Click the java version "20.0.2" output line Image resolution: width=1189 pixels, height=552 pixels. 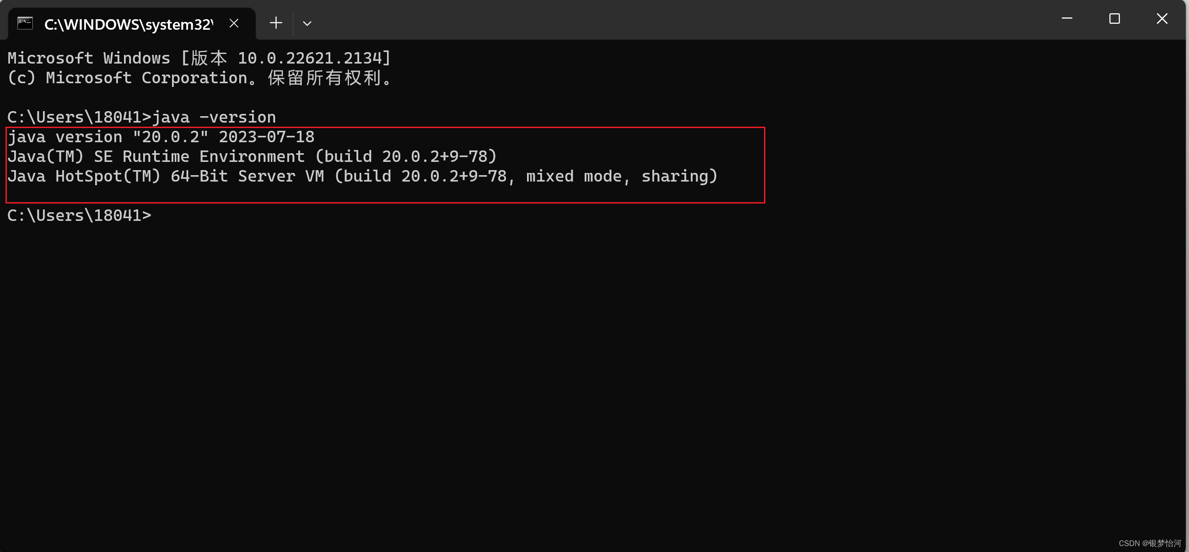tap(161, 137)
